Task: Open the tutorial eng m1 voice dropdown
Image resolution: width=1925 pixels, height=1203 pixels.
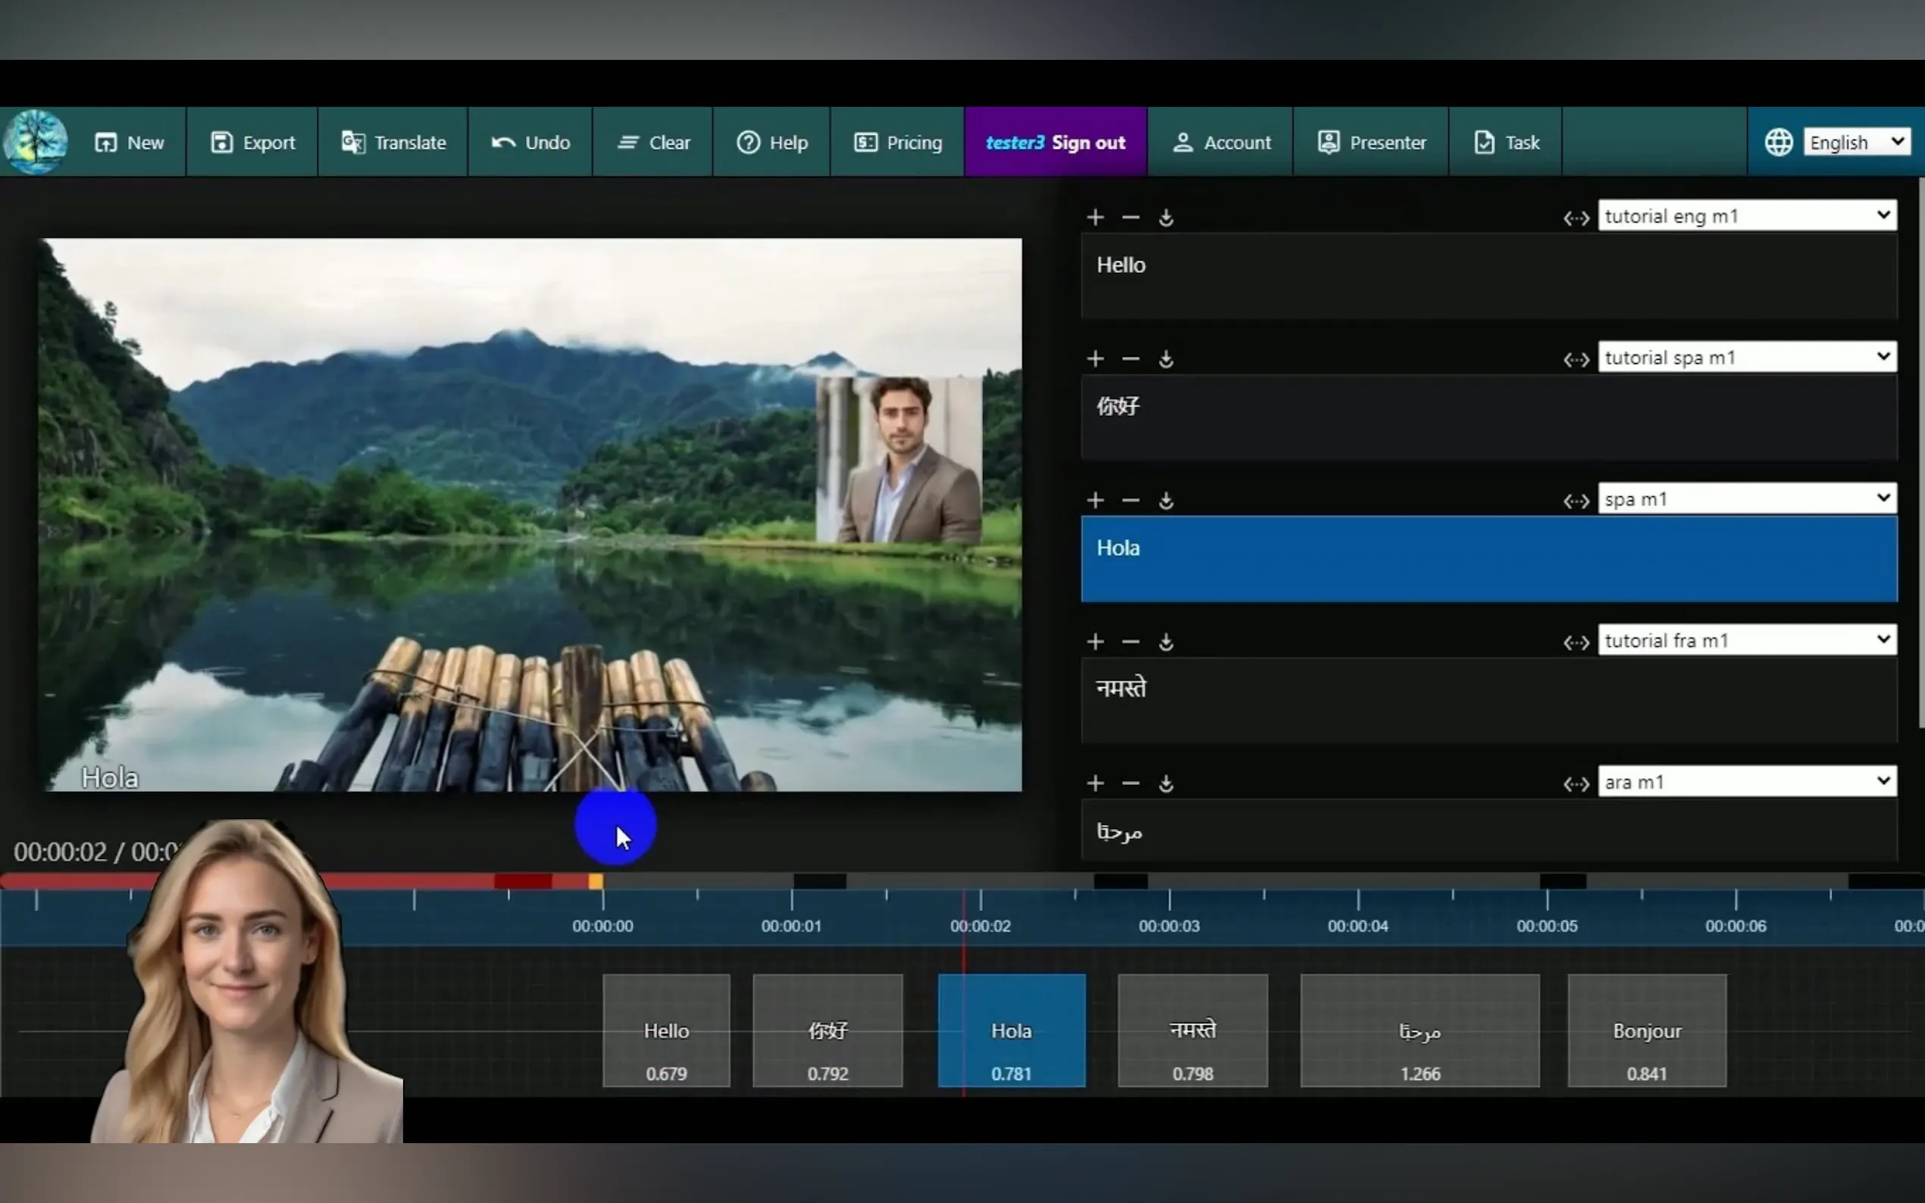Action: click(x=1746, y=216)
